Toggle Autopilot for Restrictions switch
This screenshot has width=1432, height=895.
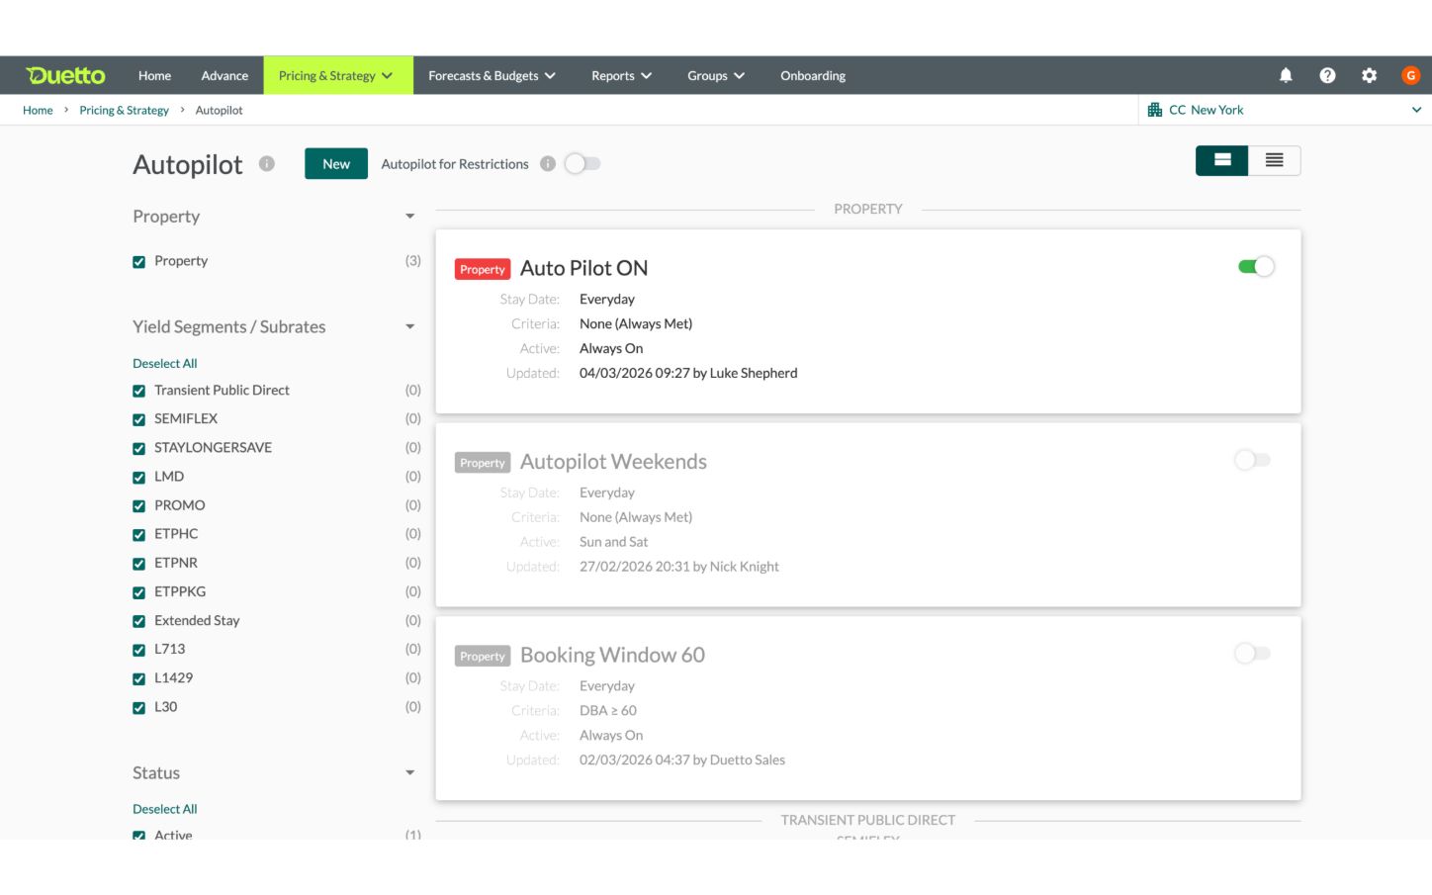(x=582, y=164)
